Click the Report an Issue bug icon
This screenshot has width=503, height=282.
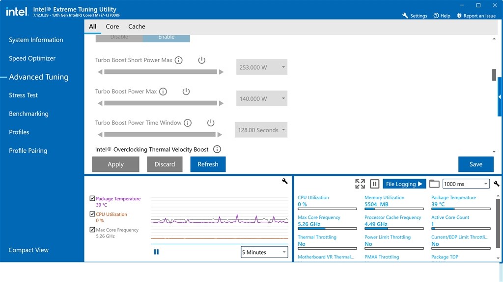pyautogui.click(x=459, y=15)
